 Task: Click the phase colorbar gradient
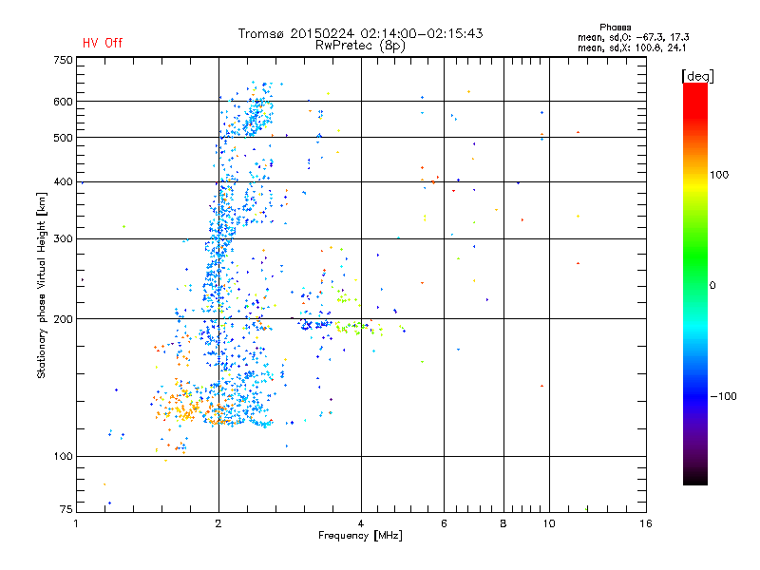[695, 283]
